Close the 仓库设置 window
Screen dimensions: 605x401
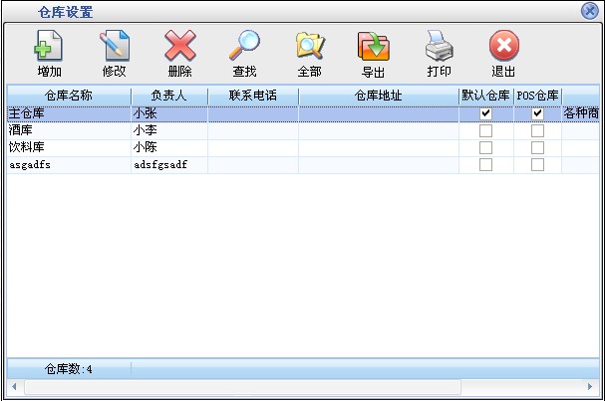[x=589, y=11]
